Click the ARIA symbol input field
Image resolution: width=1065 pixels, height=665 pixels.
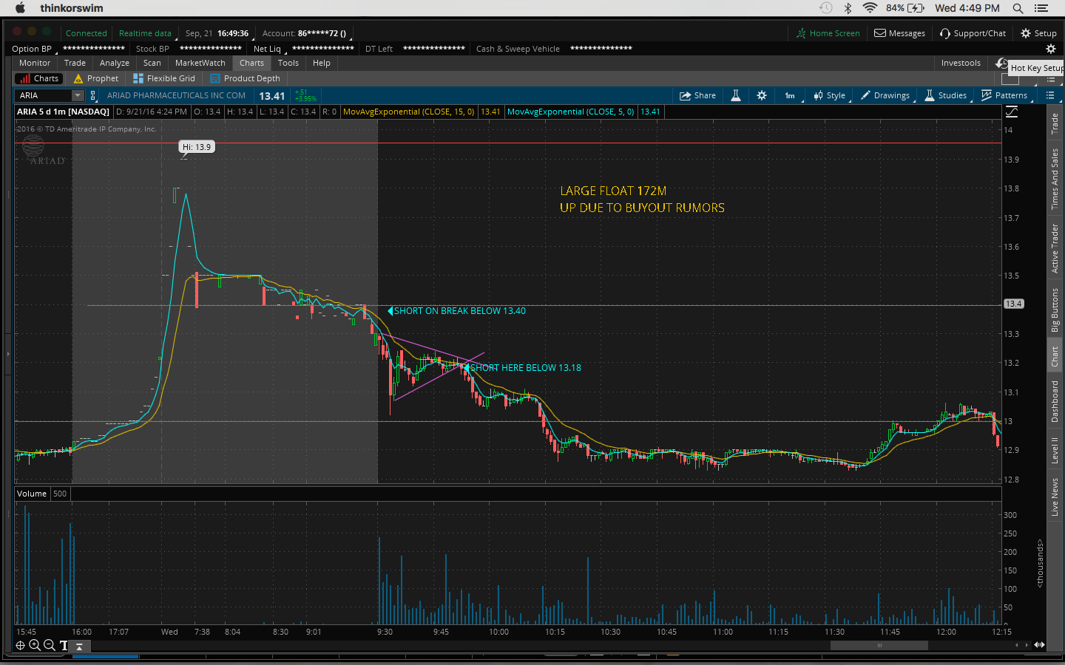click(x=44, y=95)
